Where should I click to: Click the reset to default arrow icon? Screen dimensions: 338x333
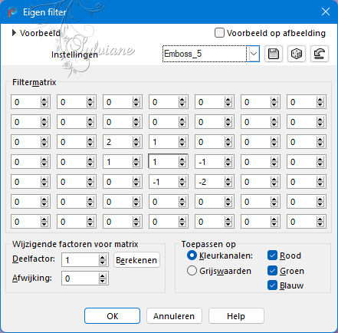coord(320,54)
